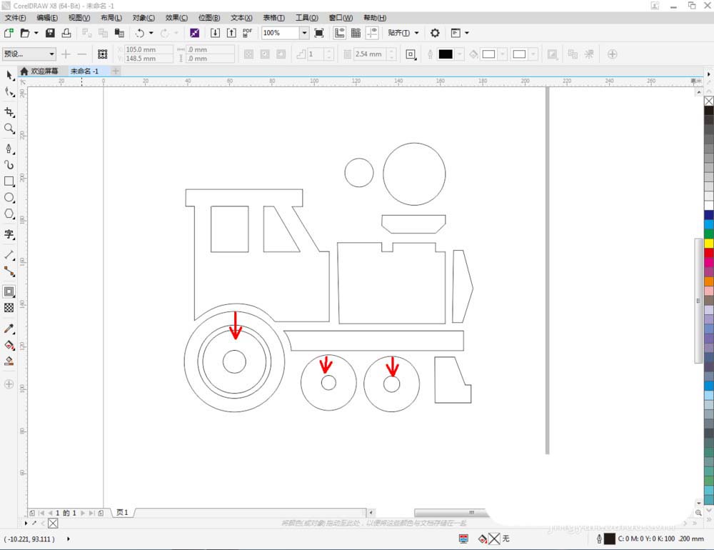Toggle the Show Guidelines button
Viewport: 714px width, 550px height.
373,33
